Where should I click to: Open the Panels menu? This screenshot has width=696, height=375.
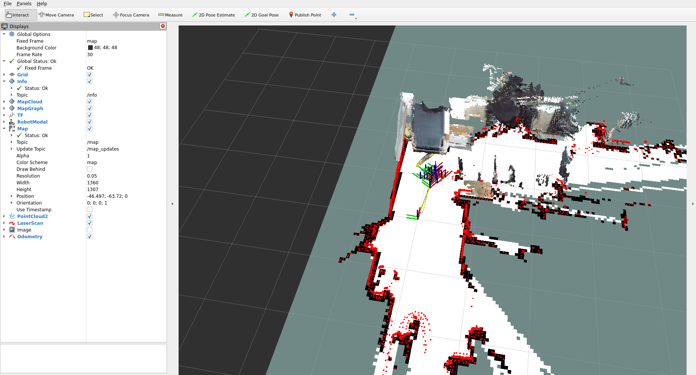coord(24,3)
